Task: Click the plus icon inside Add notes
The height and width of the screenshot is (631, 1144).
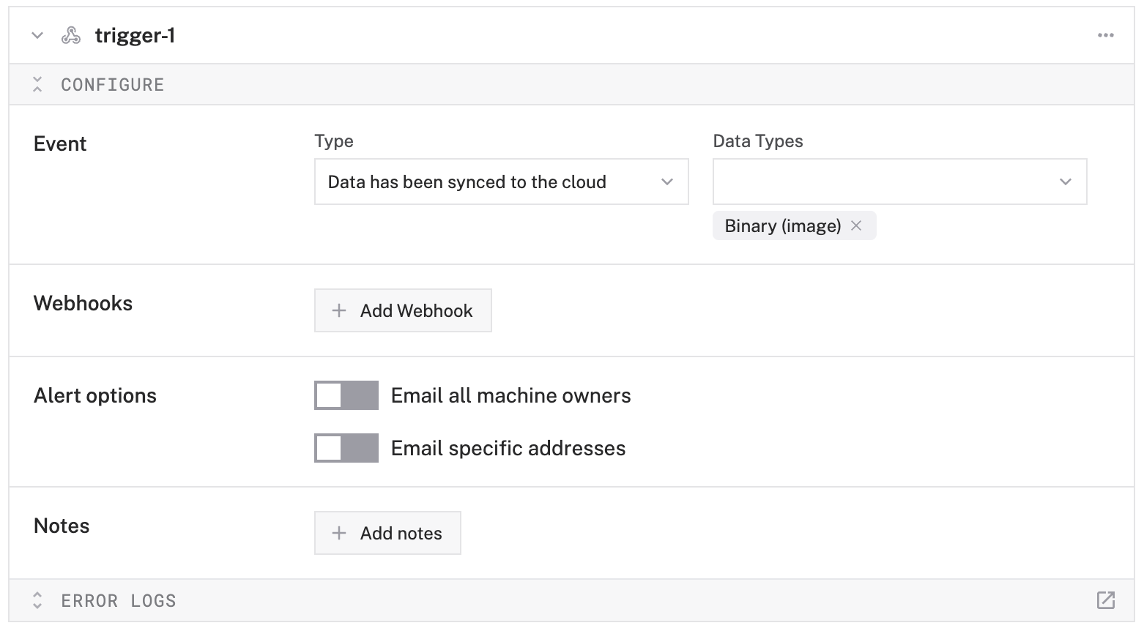Action: [x=338, y=533]
